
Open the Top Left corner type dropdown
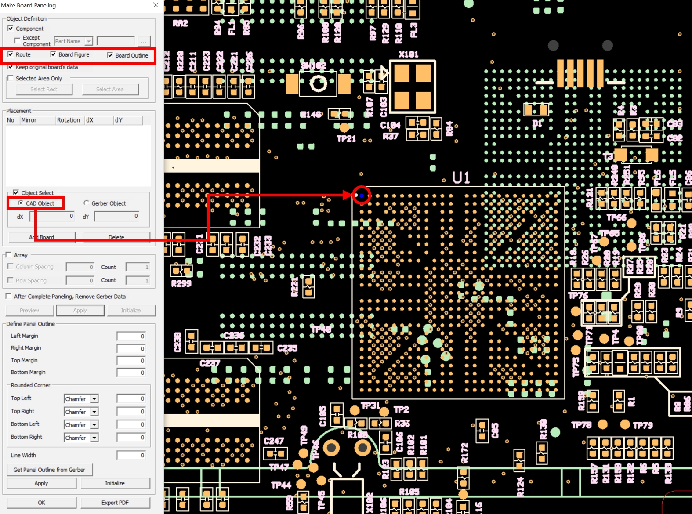pyautogui.click(x=94, y=399)
